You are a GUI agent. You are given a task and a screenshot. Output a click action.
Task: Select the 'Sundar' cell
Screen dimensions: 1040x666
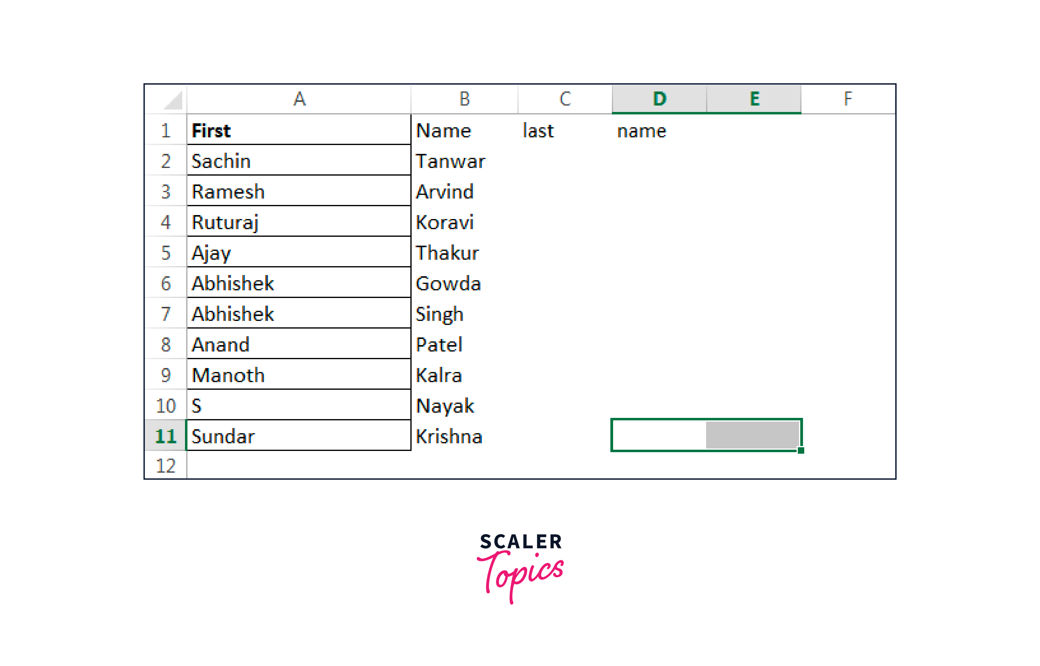[x=298, y=436]
